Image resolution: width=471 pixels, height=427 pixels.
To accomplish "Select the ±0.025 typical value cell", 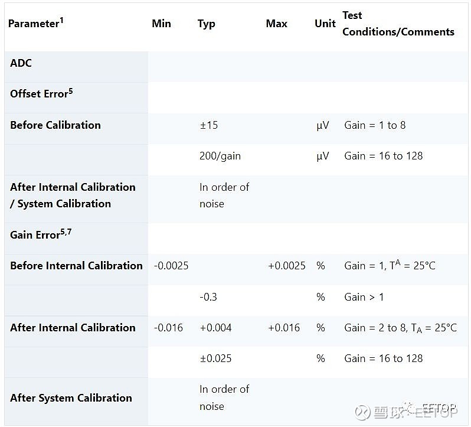I will (x=215, y=358).
